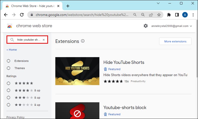Filter by four stars & up
Screen dimensions: 198x119
pyautogui.click(x=9, y=90)
